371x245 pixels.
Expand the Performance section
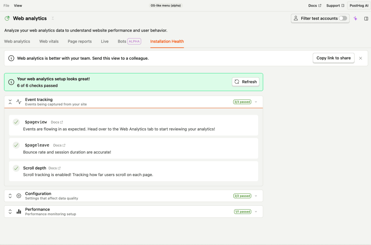(10, 211)
